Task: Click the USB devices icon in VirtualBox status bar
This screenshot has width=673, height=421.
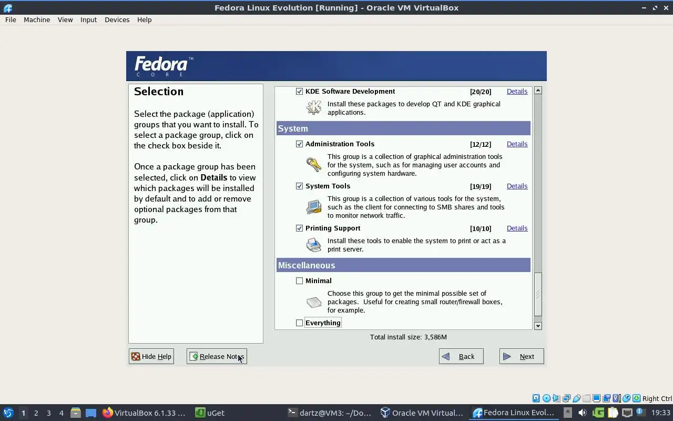Action: click(x=577, y=398)
